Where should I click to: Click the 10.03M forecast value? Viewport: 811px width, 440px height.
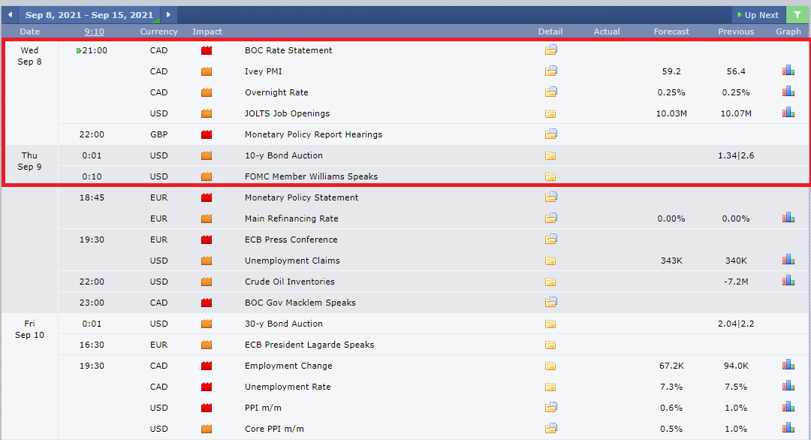671,113
